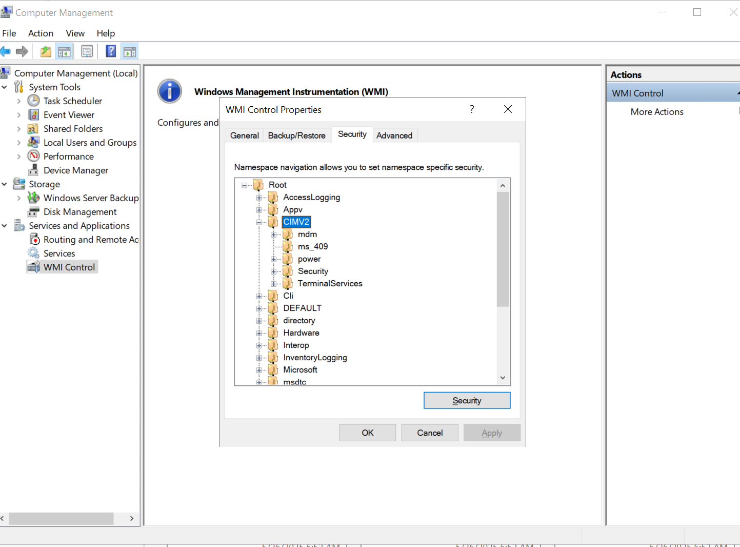Click the namespace list scroll-down arrow
Viewport: 740px width, 547px height.
503,378
